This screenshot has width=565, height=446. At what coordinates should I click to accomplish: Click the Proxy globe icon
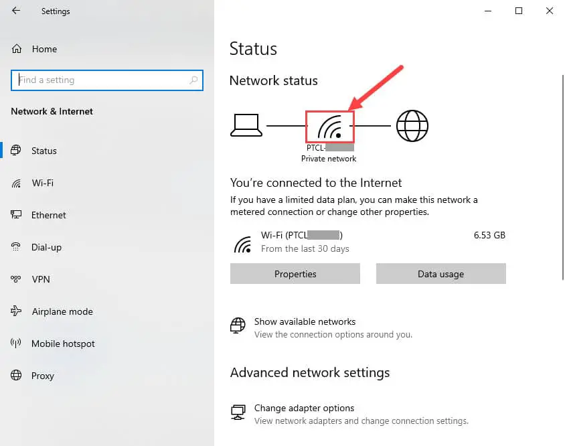(x=16, y=375)
